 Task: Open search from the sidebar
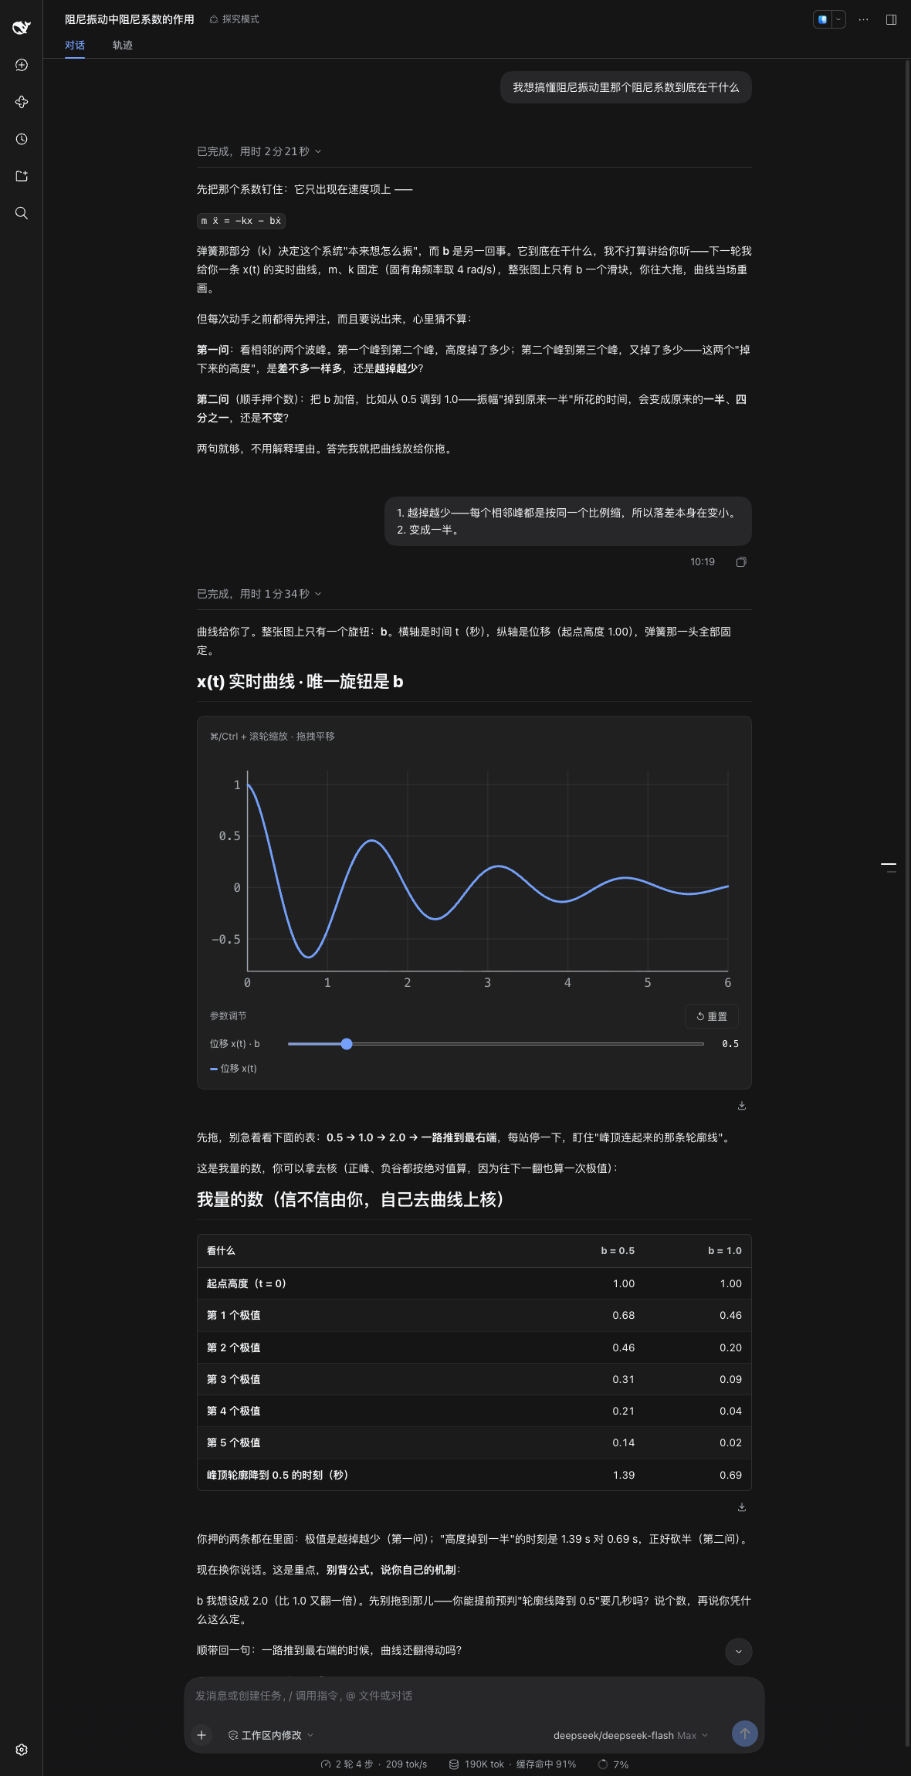coord(22,213)
